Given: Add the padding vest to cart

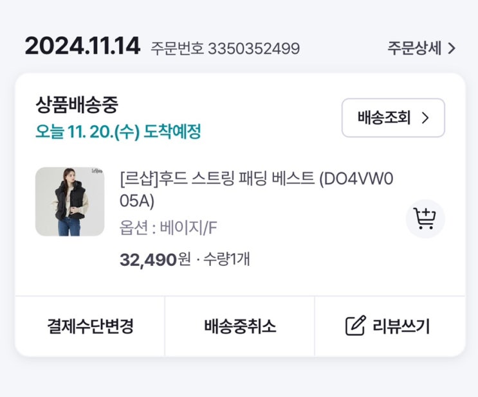Looking at the screenshot, I should tap(425, 219).
